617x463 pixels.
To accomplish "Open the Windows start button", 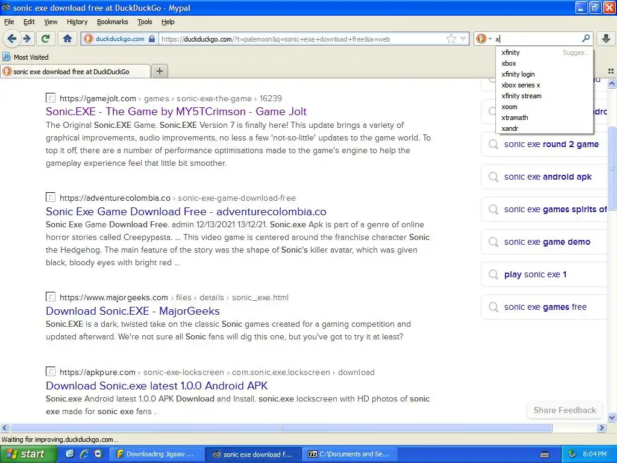I will click(x=28, y=454).
